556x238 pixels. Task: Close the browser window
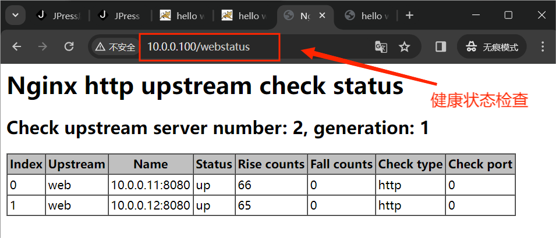click(541, 15)
